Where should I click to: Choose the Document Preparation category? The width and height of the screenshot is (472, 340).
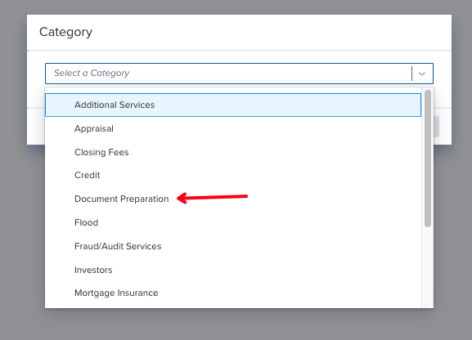233,199
